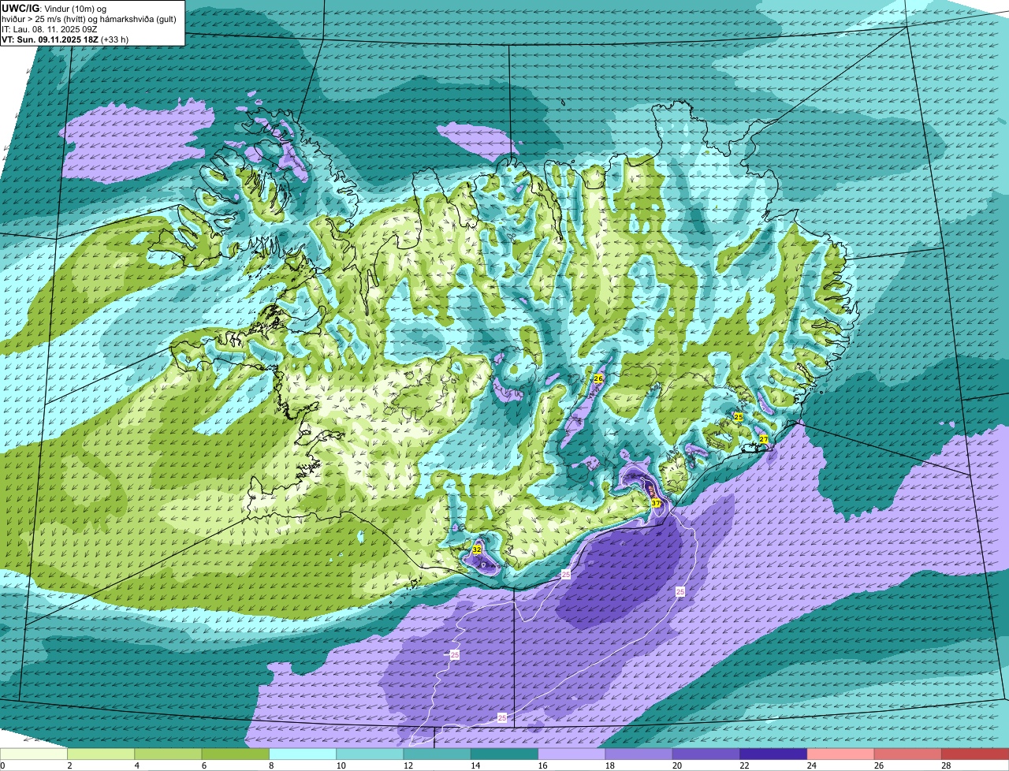
Task: Select the 26–28 m/s salmon legend swatch
Action: click(908, 754)
